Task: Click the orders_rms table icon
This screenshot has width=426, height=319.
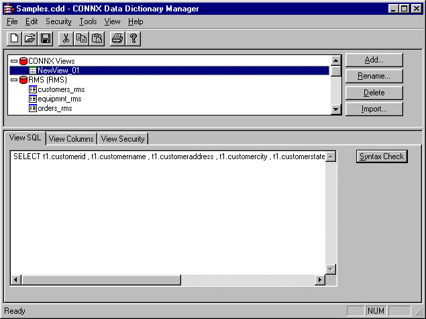Action: tap(33, 108)
